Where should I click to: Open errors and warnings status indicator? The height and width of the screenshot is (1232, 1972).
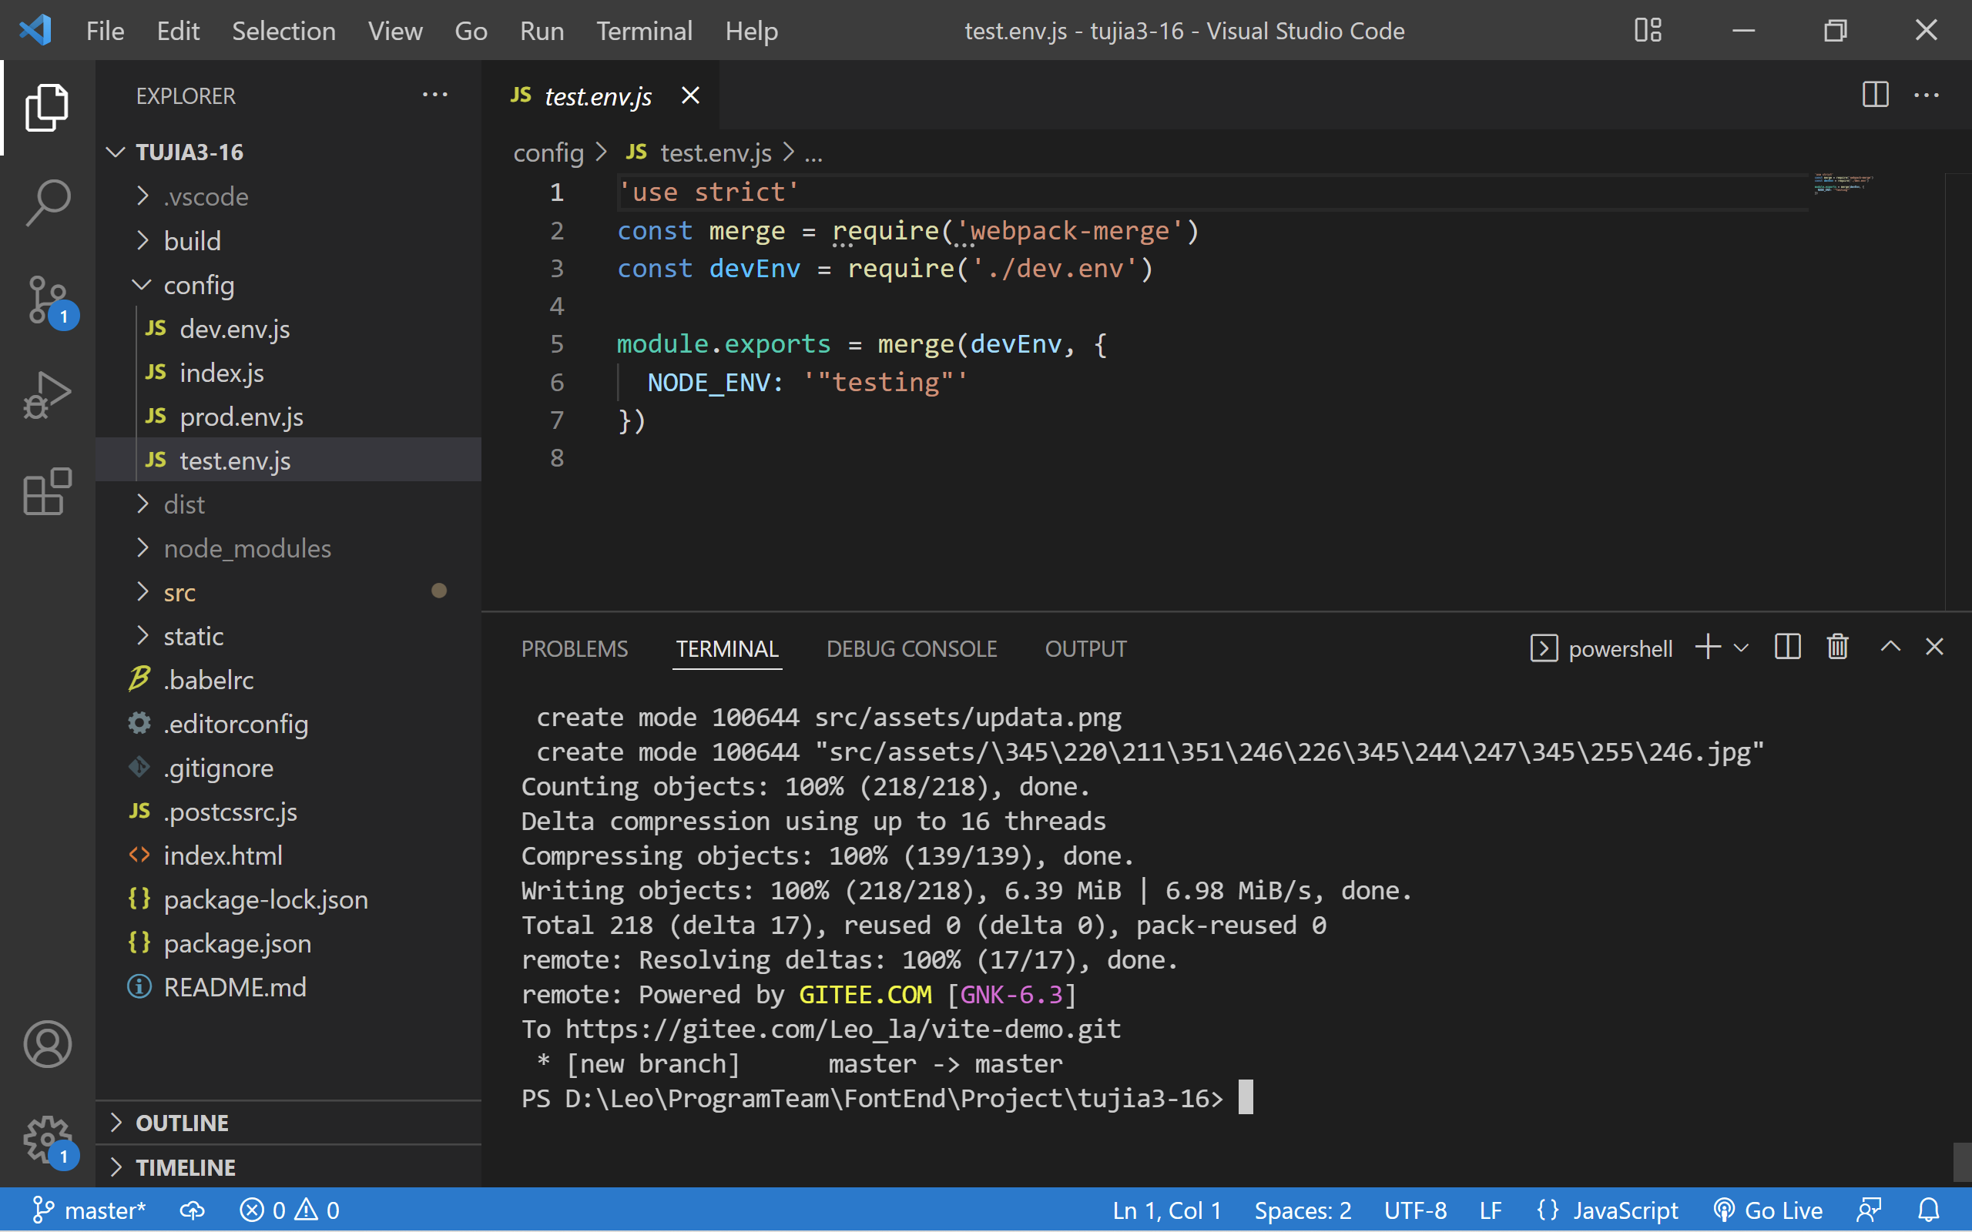pyautogui.click(x=290, y=1210)
